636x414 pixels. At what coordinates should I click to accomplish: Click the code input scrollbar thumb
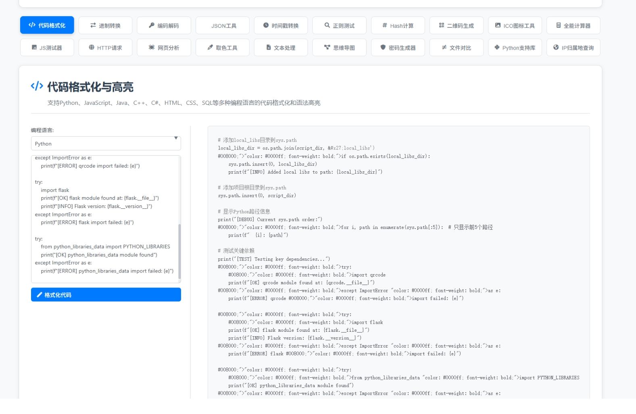(x=179, y=251)
